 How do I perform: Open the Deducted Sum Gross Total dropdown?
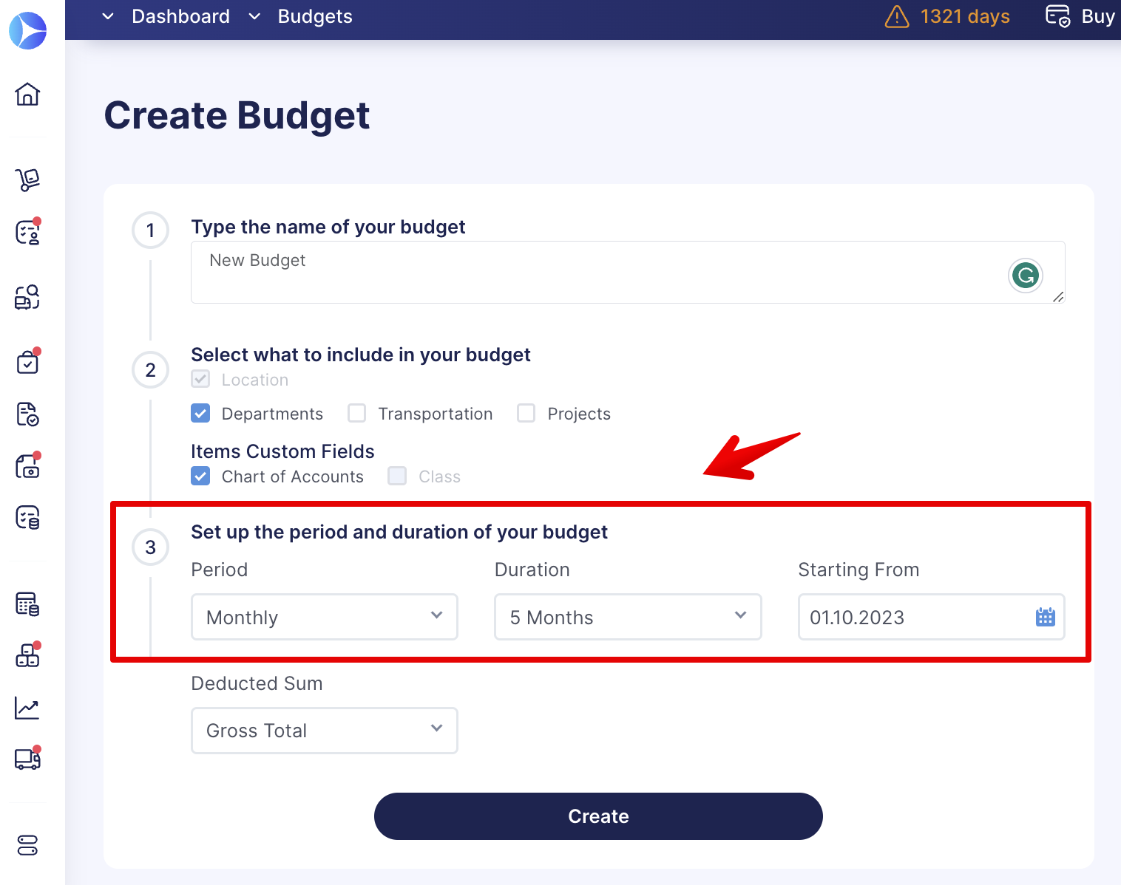click(325, 731)
